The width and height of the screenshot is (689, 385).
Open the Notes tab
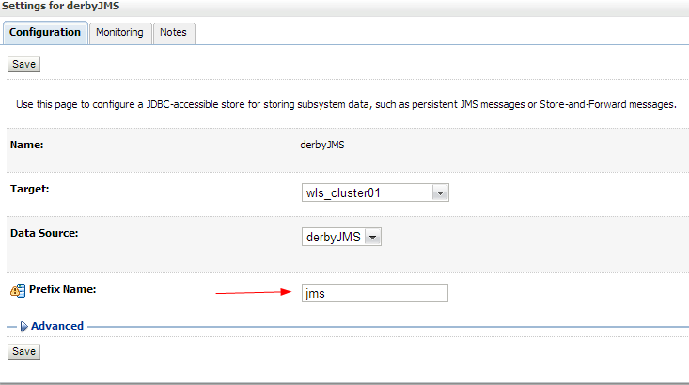coord(174,33)
